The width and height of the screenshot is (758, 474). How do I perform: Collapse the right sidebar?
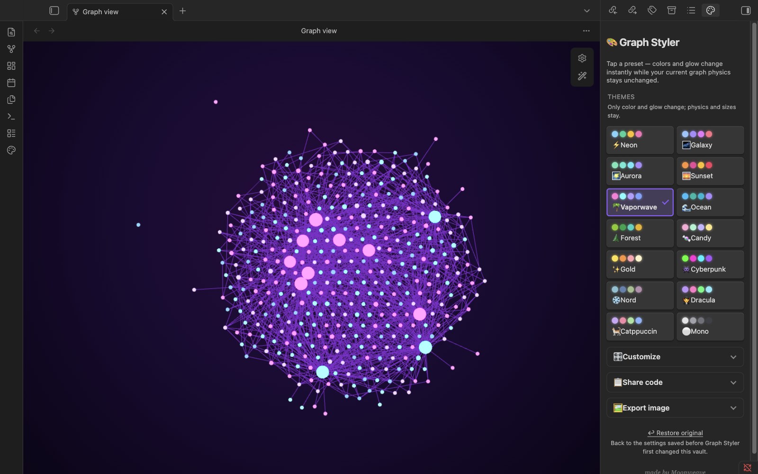(x=746, y=10)
